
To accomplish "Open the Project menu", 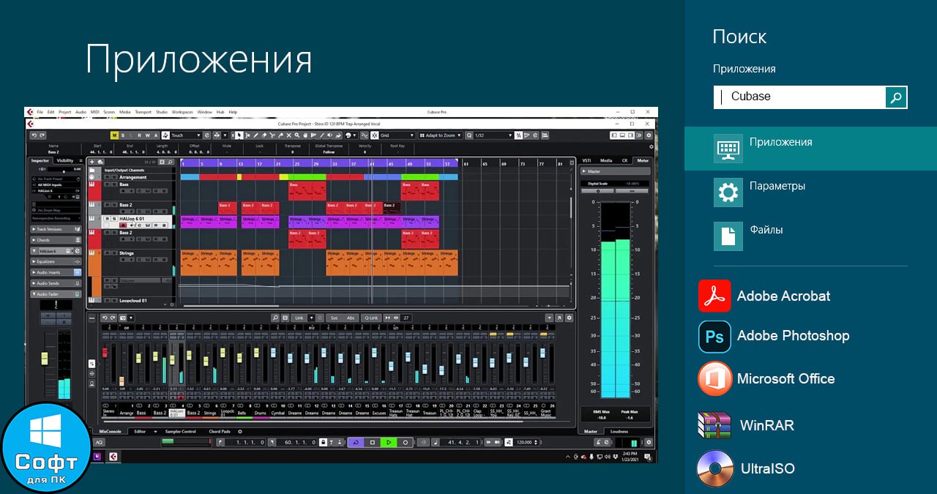I will pos(64,112).
